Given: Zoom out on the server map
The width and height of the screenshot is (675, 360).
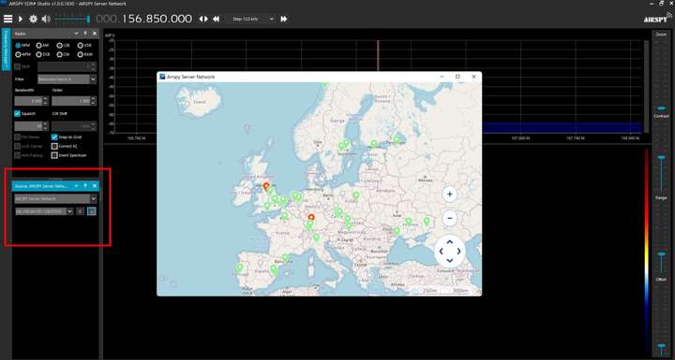Looking at the screenshot, I should pyautogui.click(x=449, y=218).
